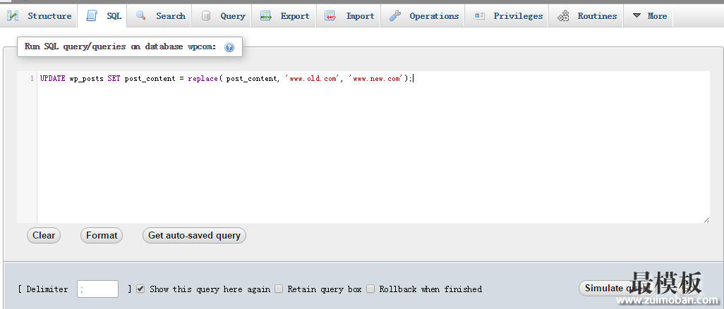
Task: Switch to the SQL tab label
Action: pos(114,16)
